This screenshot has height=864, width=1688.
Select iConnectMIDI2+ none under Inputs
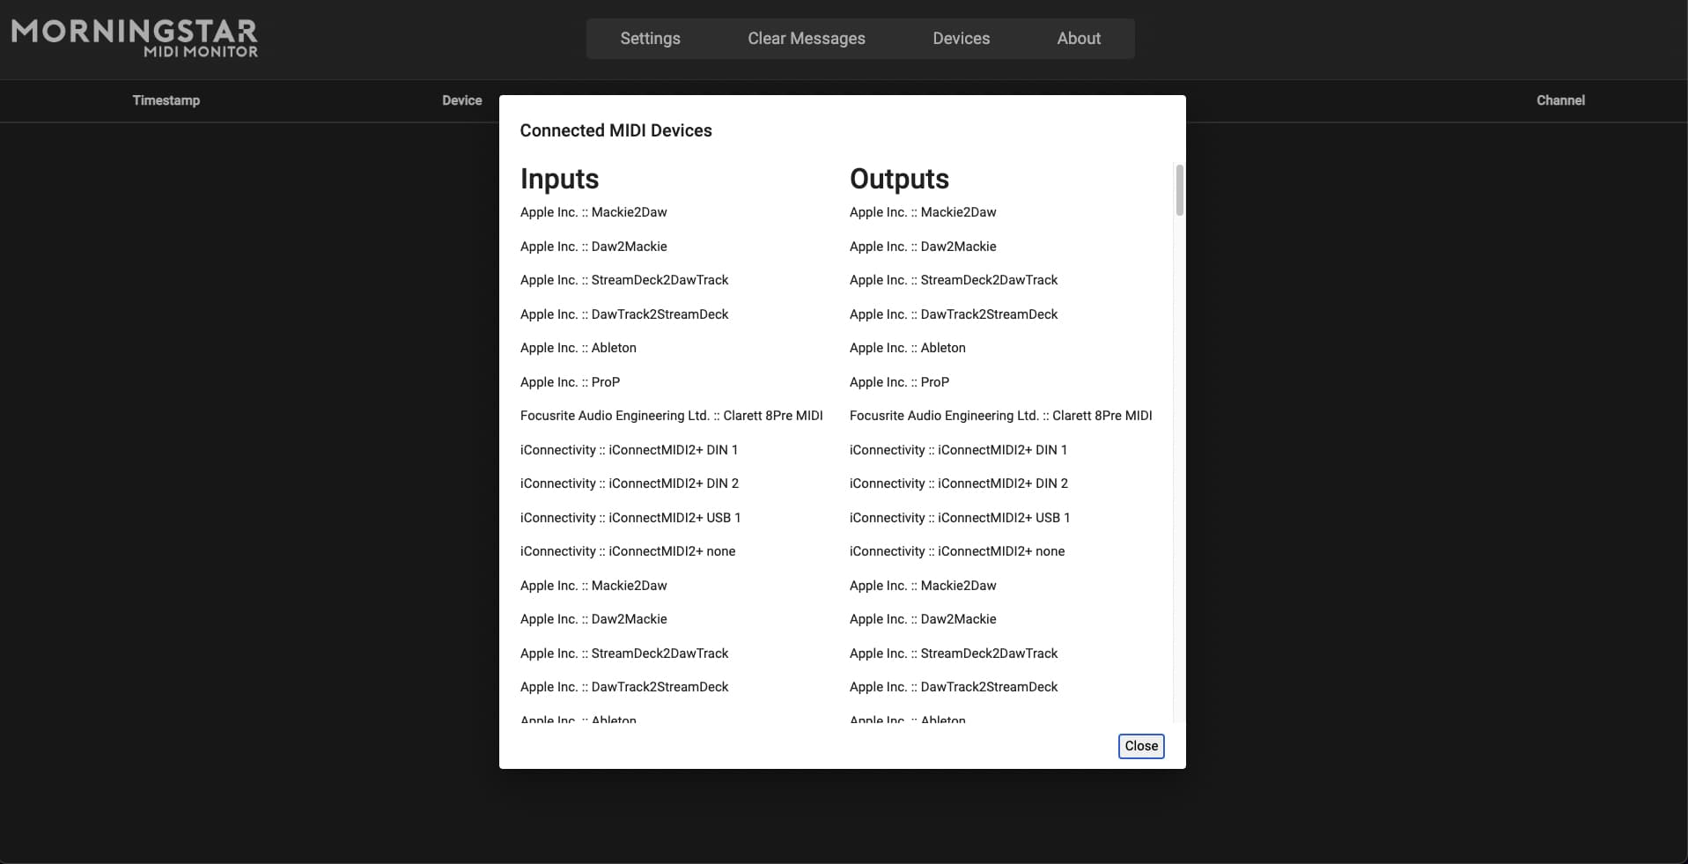[628, 551]
